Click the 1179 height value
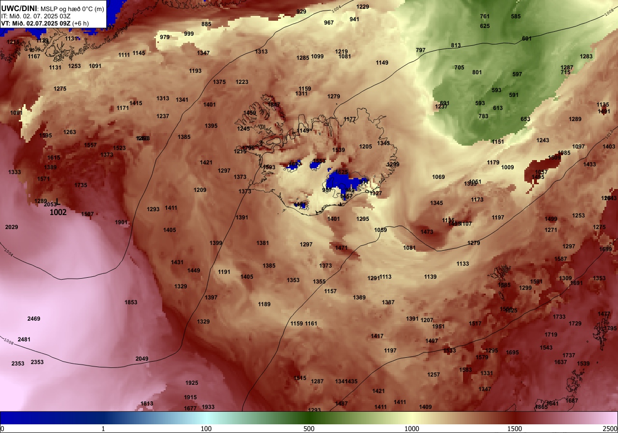The height and width of the screenshot is (433, 618). 493,162
